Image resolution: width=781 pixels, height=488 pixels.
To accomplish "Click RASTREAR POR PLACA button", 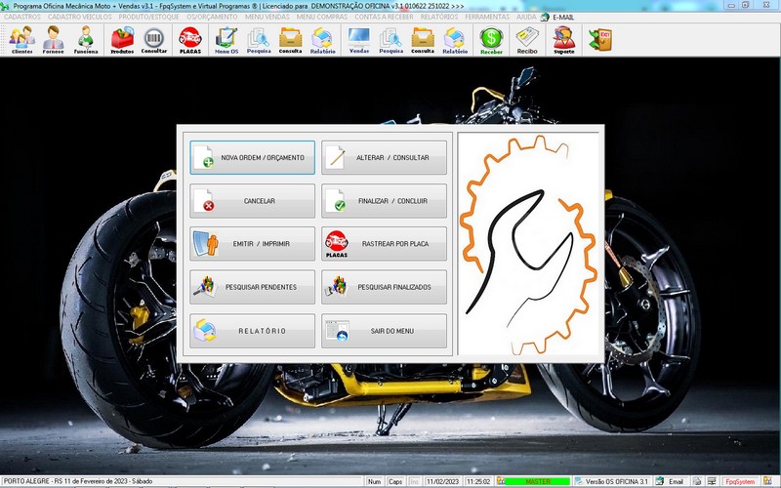I will click(x=384, y=243).
